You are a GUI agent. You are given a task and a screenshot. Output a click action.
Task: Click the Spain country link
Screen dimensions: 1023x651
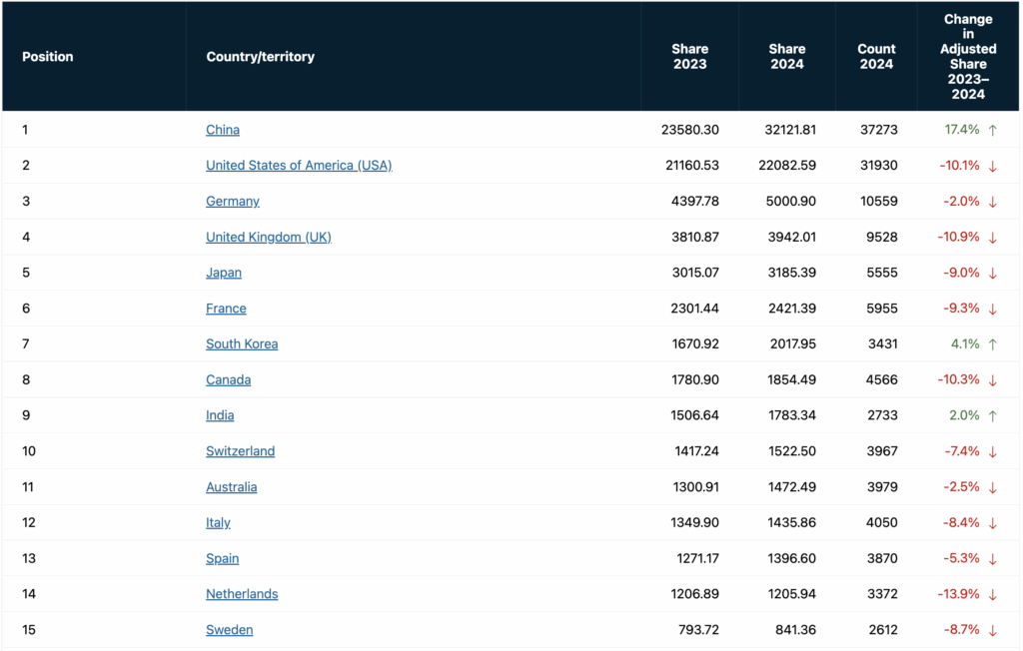222,559
